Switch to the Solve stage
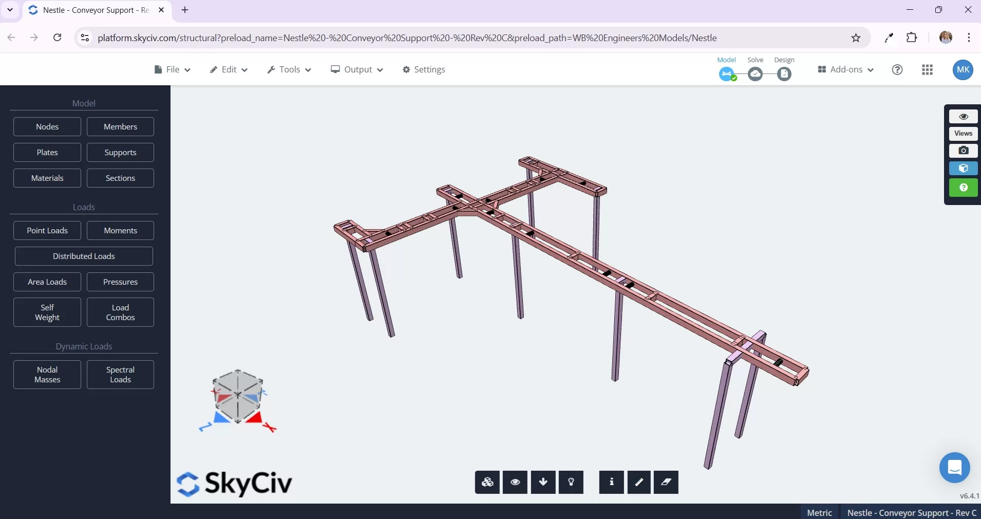Screen dimensions: 981x519 pos(756,74)
